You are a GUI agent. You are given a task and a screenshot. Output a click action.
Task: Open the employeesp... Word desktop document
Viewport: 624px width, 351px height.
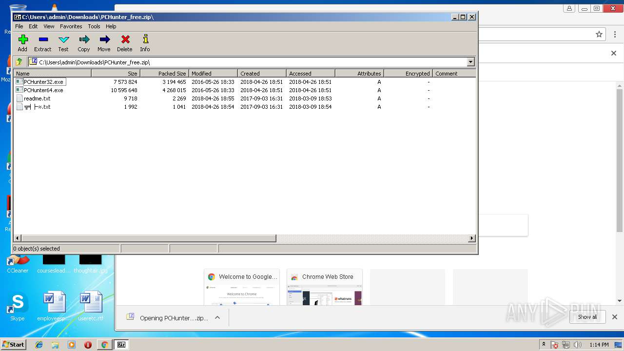click(x=54, y=307)
